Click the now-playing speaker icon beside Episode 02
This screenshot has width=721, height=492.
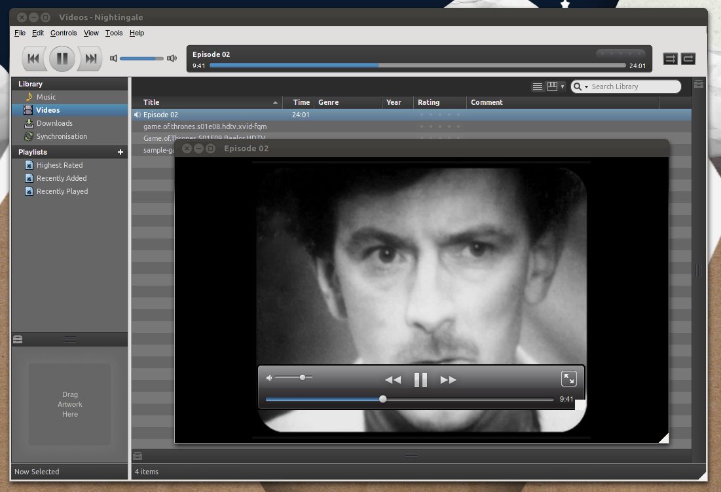point(137,115)
